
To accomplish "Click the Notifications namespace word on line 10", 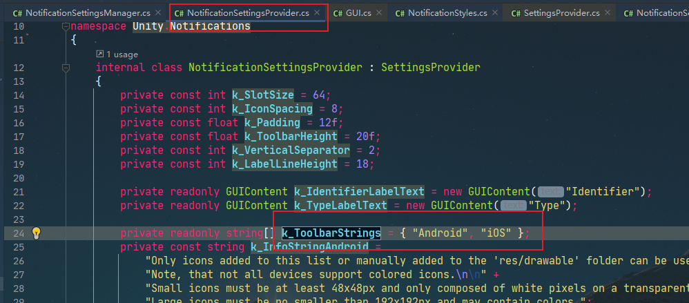I will click(210, 26).
